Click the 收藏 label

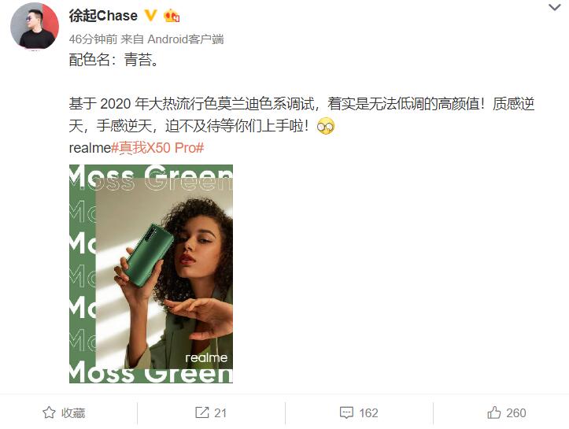pyautogui.click(x=73, y=413)
